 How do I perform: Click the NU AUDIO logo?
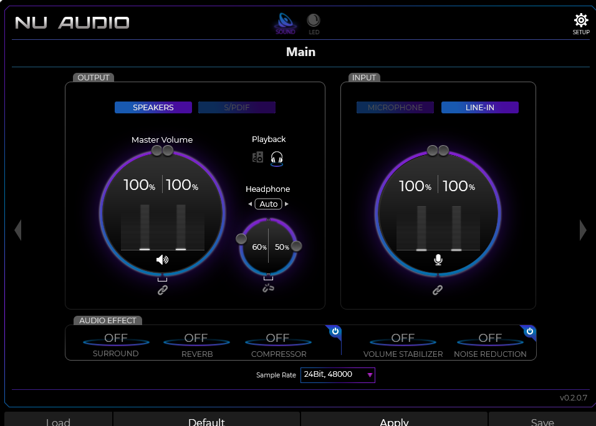(72, 23)
